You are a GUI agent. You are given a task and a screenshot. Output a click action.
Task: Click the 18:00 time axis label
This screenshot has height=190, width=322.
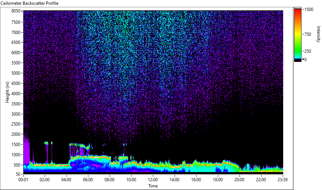218,180
